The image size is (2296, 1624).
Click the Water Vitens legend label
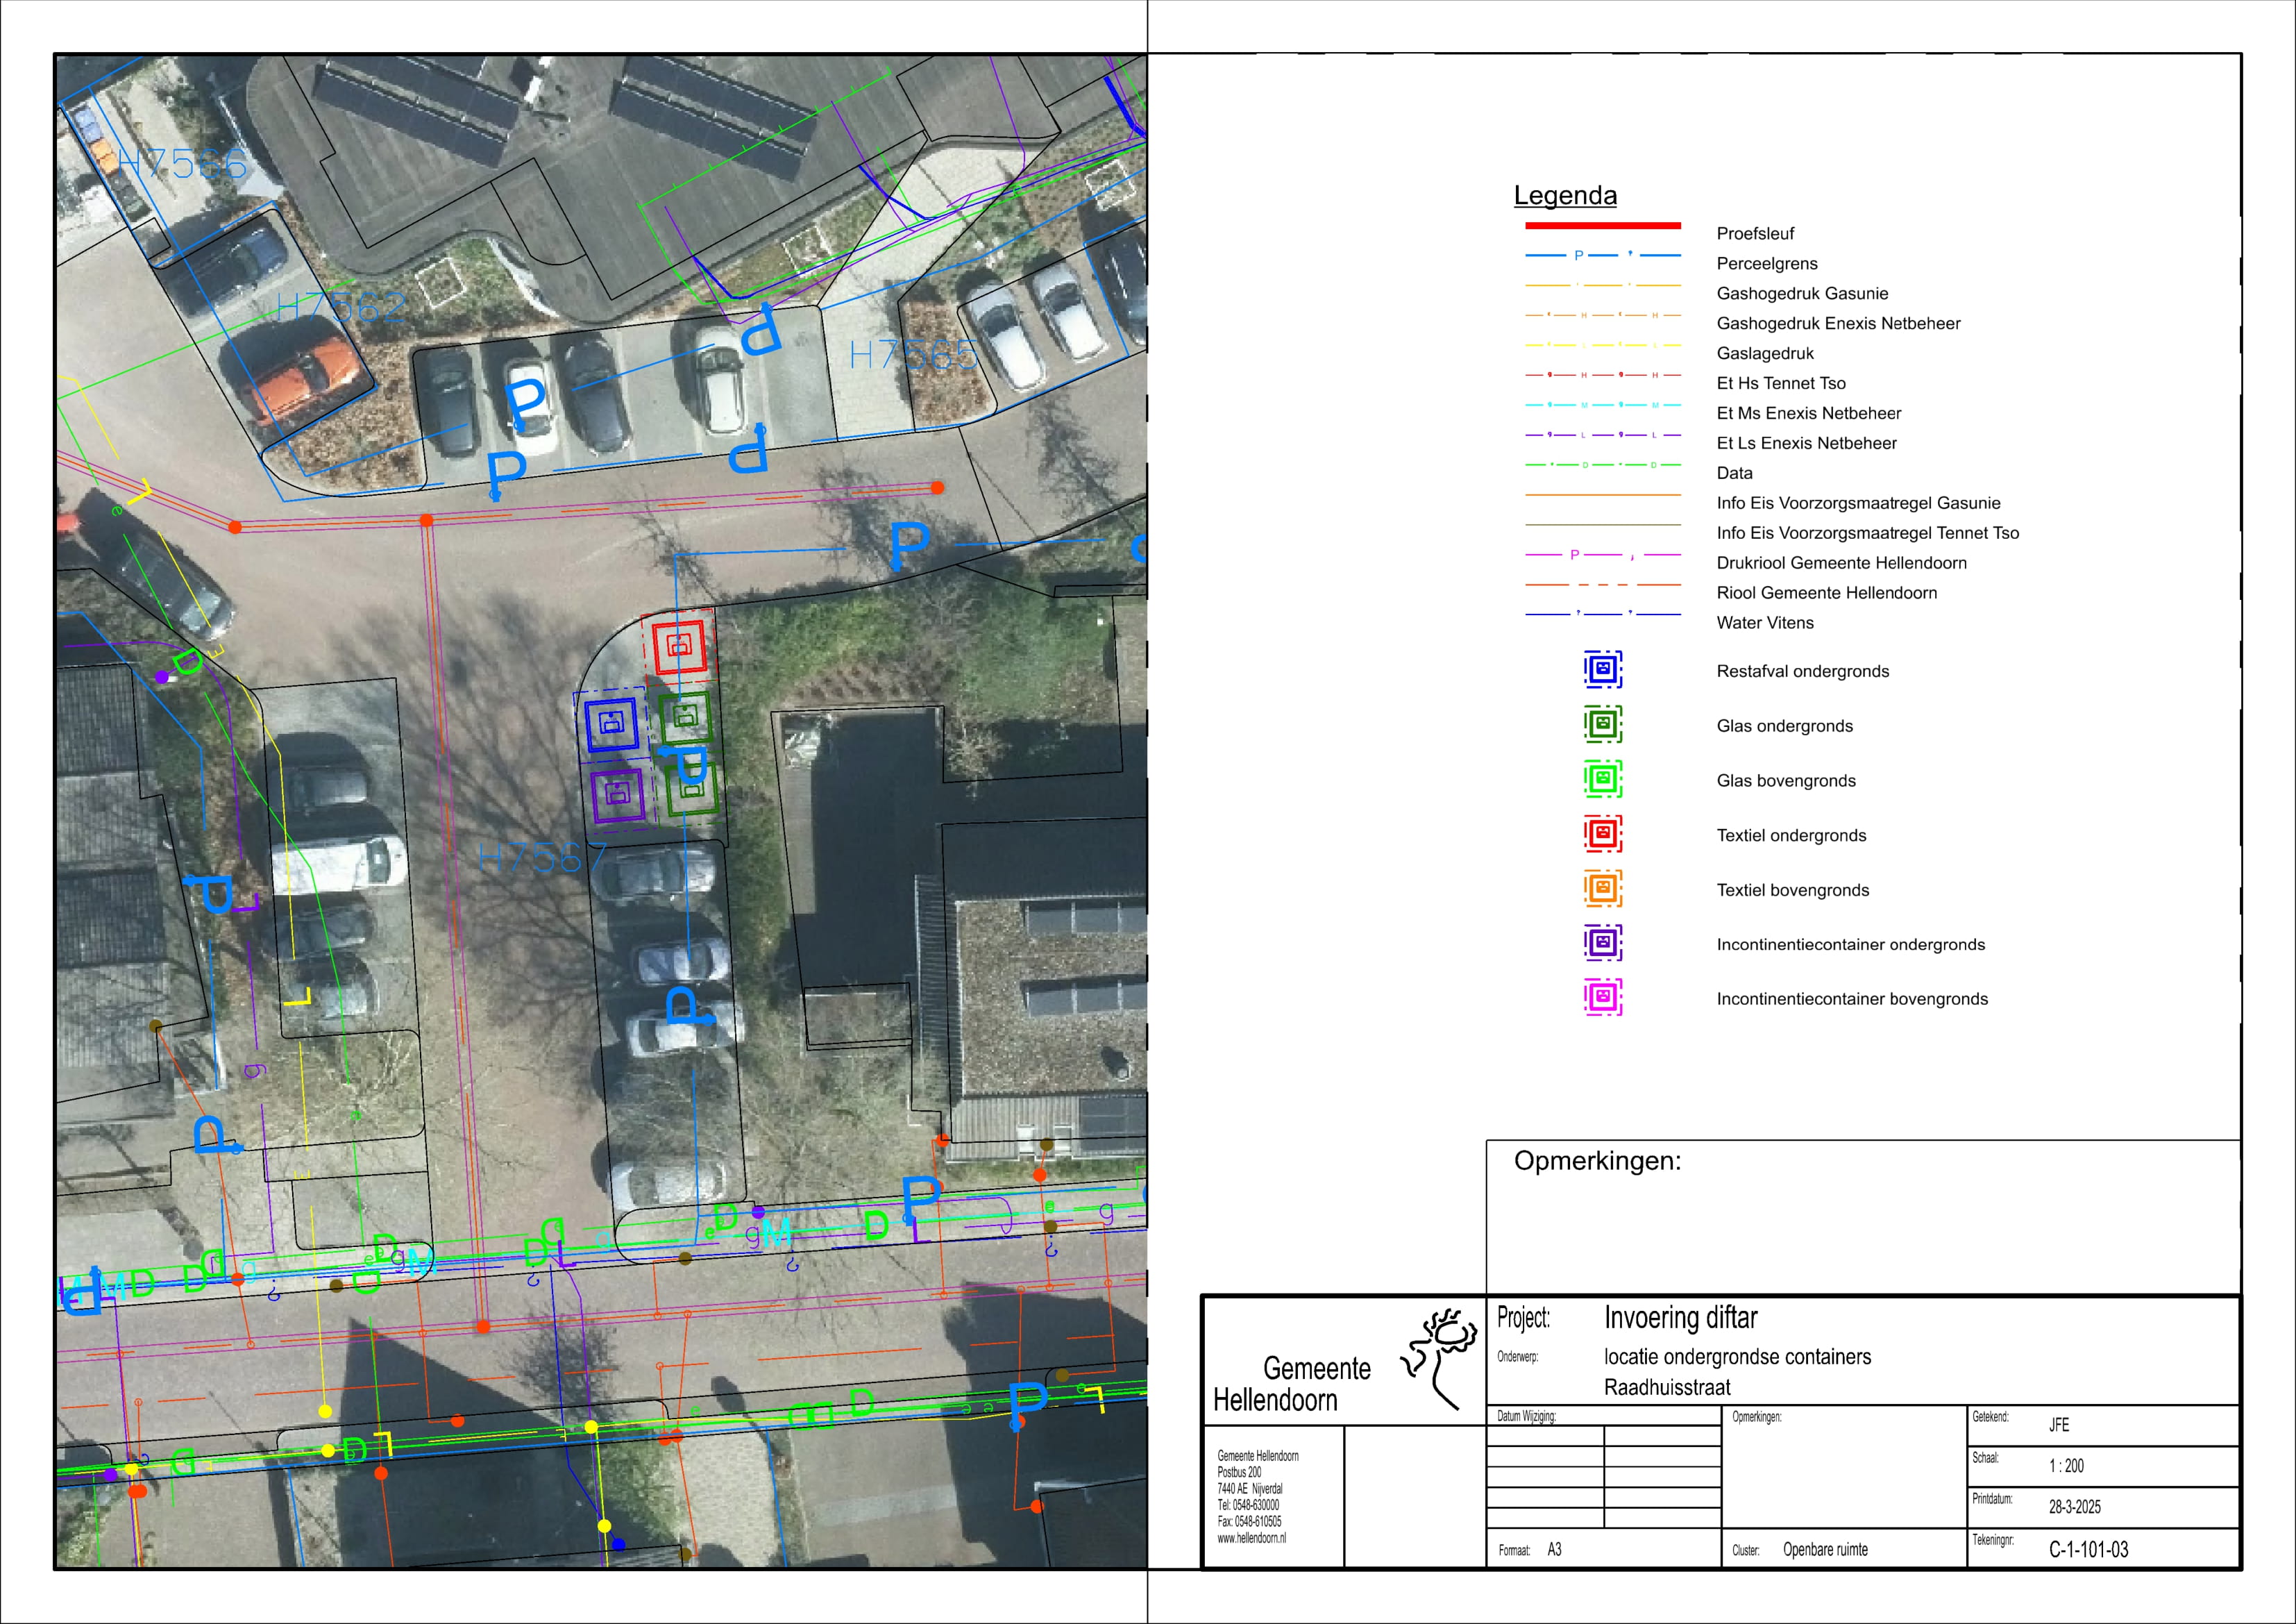[1764, 622]
